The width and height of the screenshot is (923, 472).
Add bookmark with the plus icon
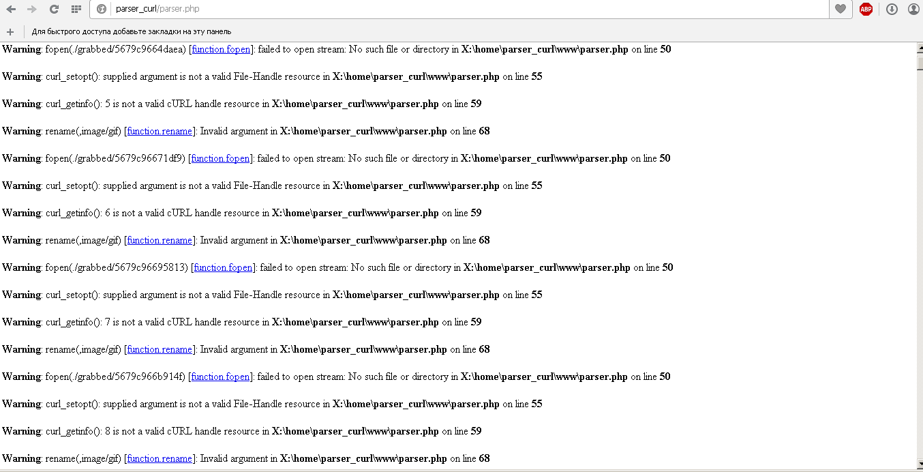10,31
